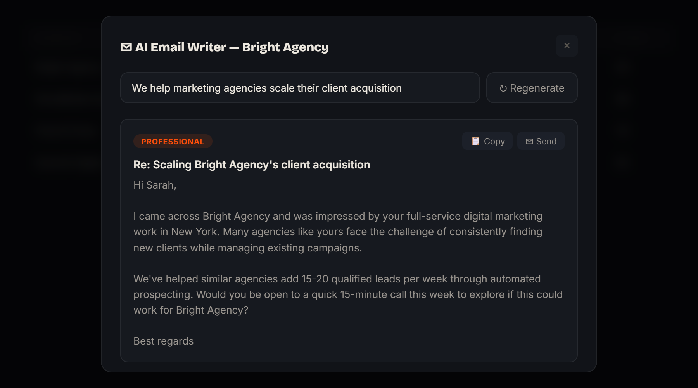Viewport: 698px width, 388px height.
Task: Click the PROFESSIONAL tone badge
Action: 173,142
